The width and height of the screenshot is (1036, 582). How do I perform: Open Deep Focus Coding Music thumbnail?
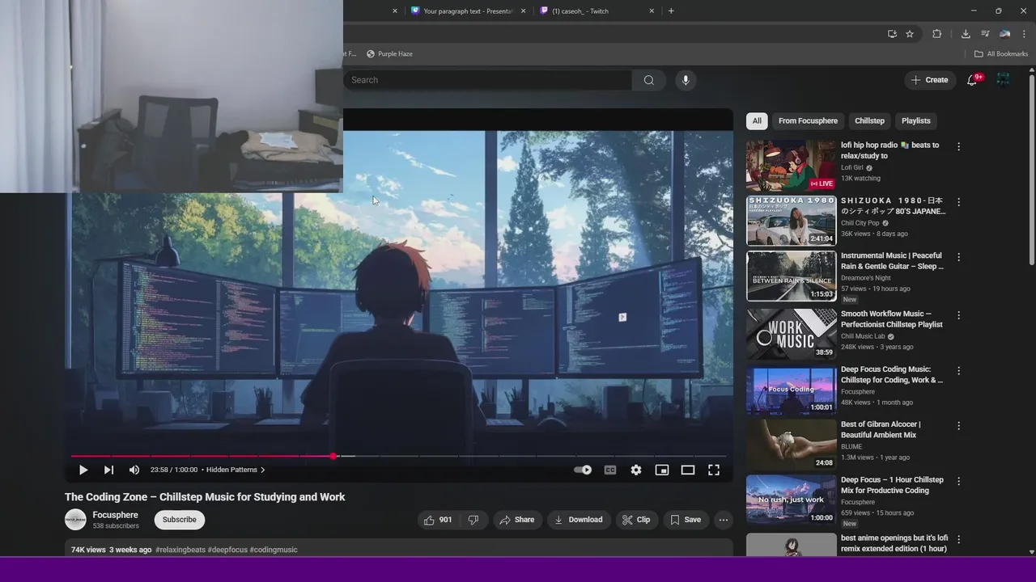[x=791, y=390]
